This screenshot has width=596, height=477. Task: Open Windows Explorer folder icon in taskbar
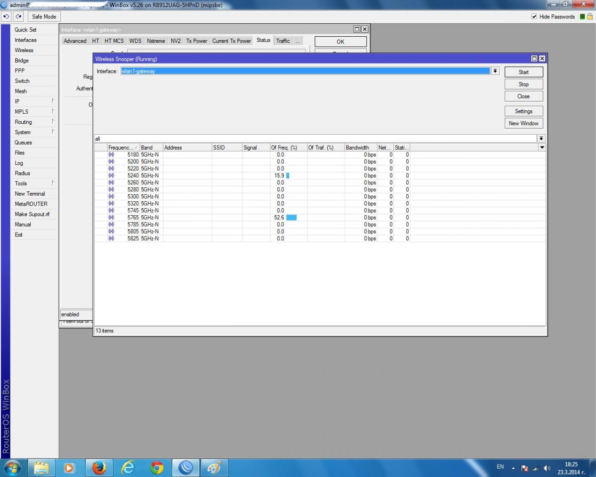[x=41, y=468]
